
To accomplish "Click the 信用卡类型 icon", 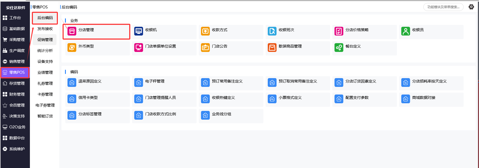I will [x=72, y=99].
